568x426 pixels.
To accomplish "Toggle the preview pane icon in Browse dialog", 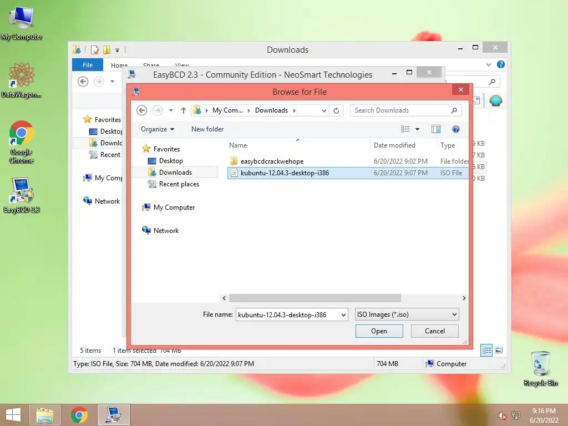I will 436,129.
